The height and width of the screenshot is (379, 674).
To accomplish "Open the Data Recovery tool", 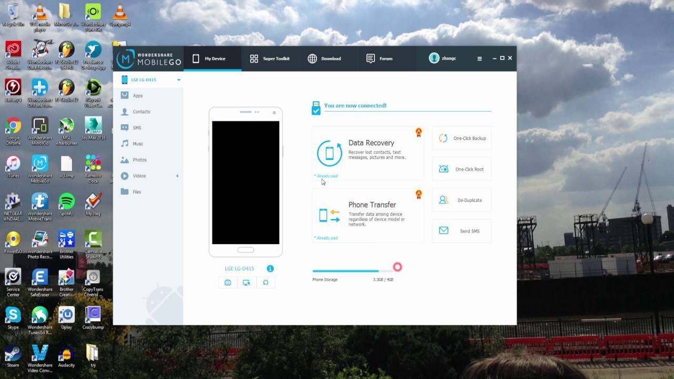I will pyautogui.click(x=368, y=153).
